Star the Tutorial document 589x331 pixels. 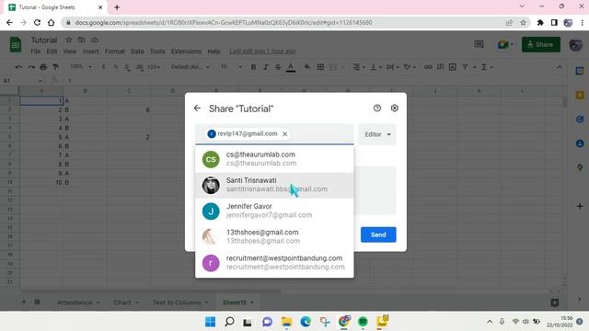pos(69,40)
